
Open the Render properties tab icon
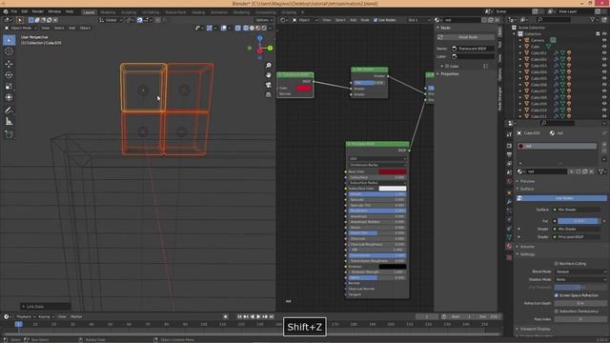pos(509,146)
